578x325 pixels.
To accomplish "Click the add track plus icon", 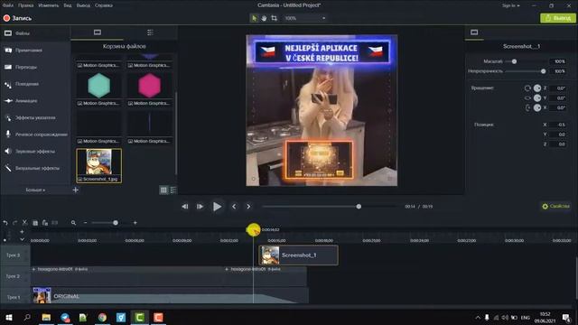I will pyautogui.click(x=22, y=232).
